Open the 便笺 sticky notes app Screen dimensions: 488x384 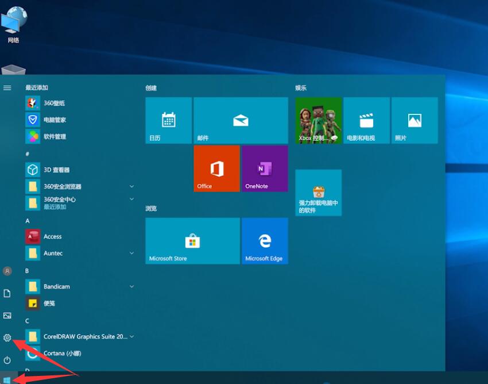pos(79,304)
